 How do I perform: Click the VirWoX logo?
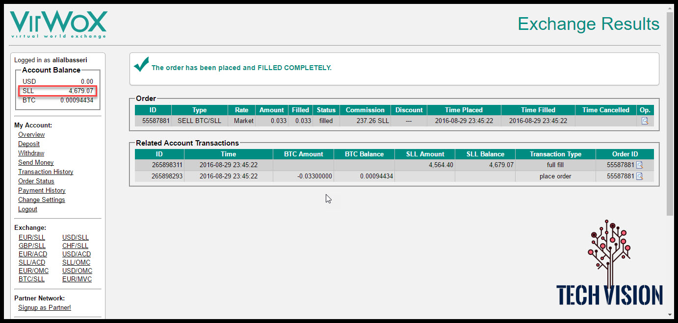click(58, 25)
